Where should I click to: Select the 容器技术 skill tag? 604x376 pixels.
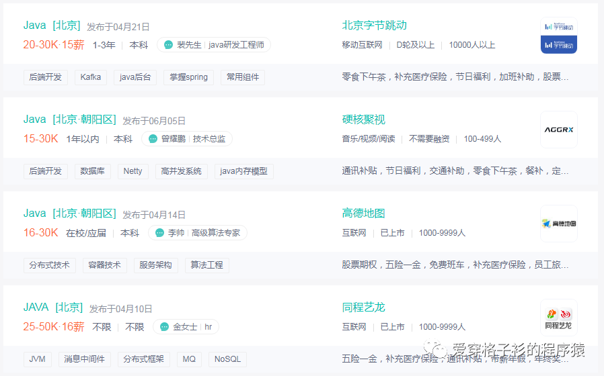(x=105, y=265)
